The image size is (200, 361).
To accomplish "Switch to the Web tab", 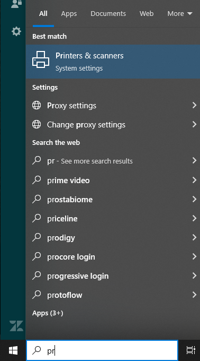I will click(147, 14).
